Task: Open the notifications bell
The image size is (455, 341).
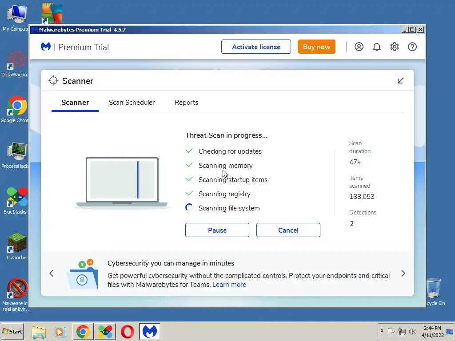Action: [x=377, y=47]
